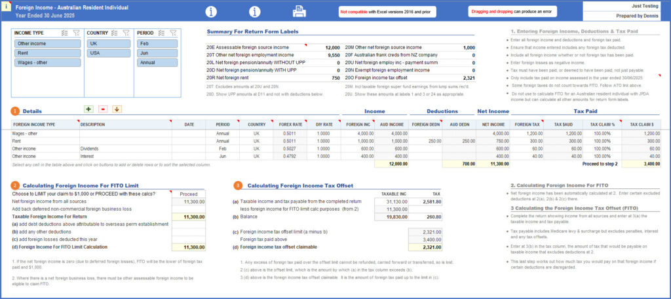Image resolution: width=671 pixels, height=299 pixels.
Task: Click the orange down-arrow sort button
Action: click(117, 109)
